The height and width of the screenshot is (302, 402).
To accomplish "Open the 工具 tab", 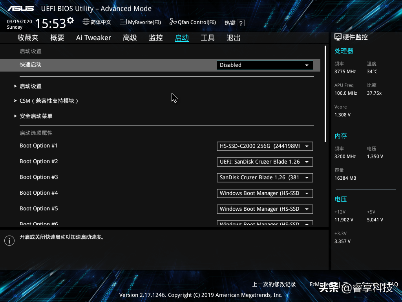I will pyautogui.click(x=208, y=38).
